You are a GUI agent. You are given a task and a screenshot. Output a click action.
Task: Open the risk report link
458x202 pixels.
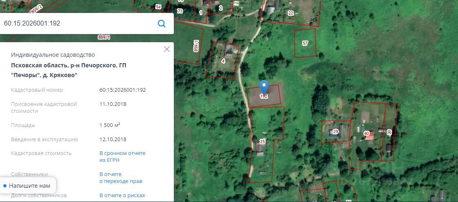pos(123,195)
